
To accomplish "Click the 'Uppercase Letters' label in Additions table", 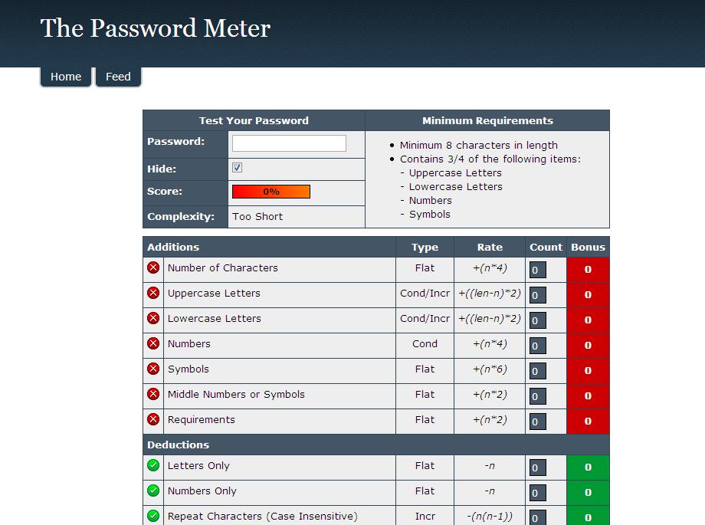I will click(x=214, y=294).
